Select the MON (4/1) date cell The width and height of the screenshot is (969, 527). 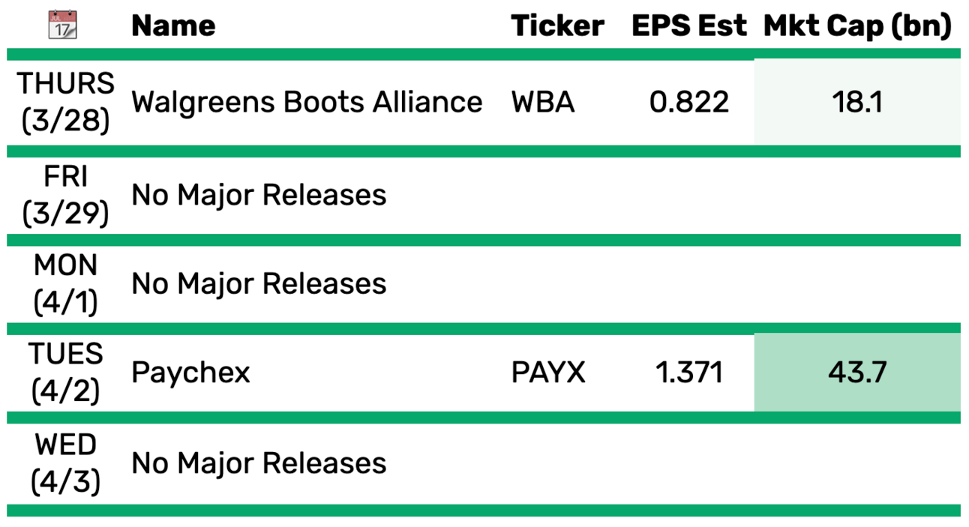point(66,283)
